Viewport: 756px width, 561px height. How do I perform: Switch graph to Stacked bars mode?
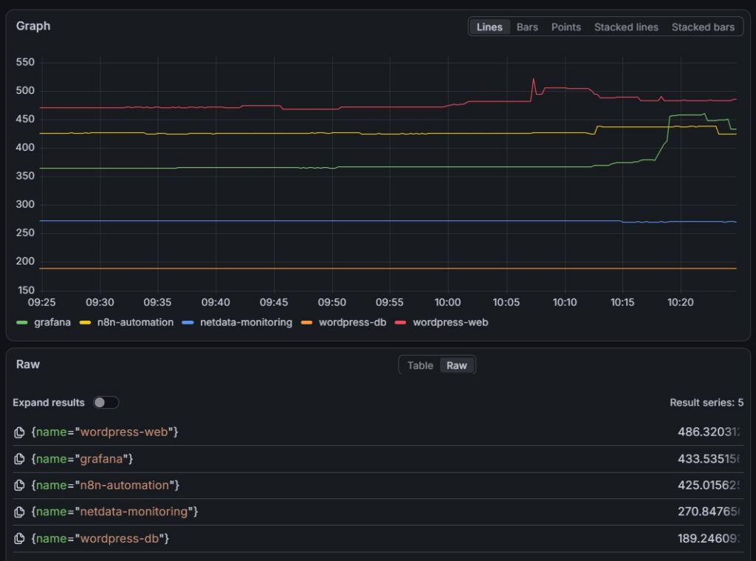pos(703,27)
